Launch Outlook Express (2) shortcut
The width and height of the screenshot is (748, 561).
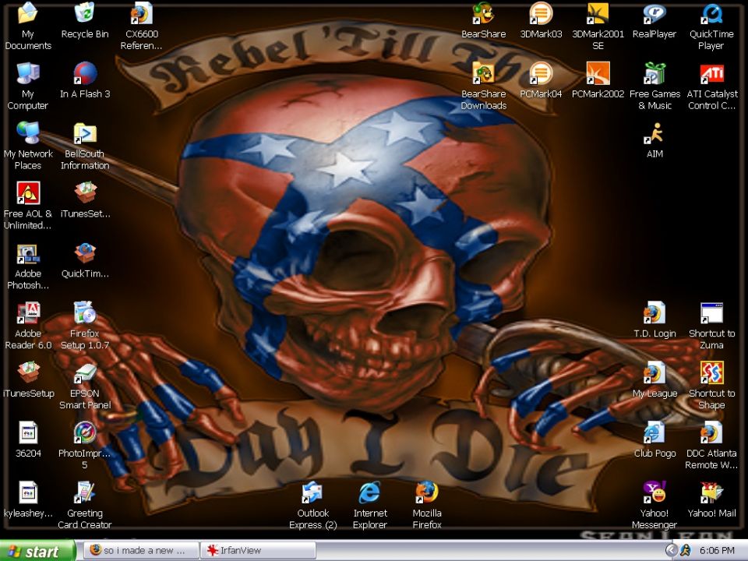click(x=312, y=492)
